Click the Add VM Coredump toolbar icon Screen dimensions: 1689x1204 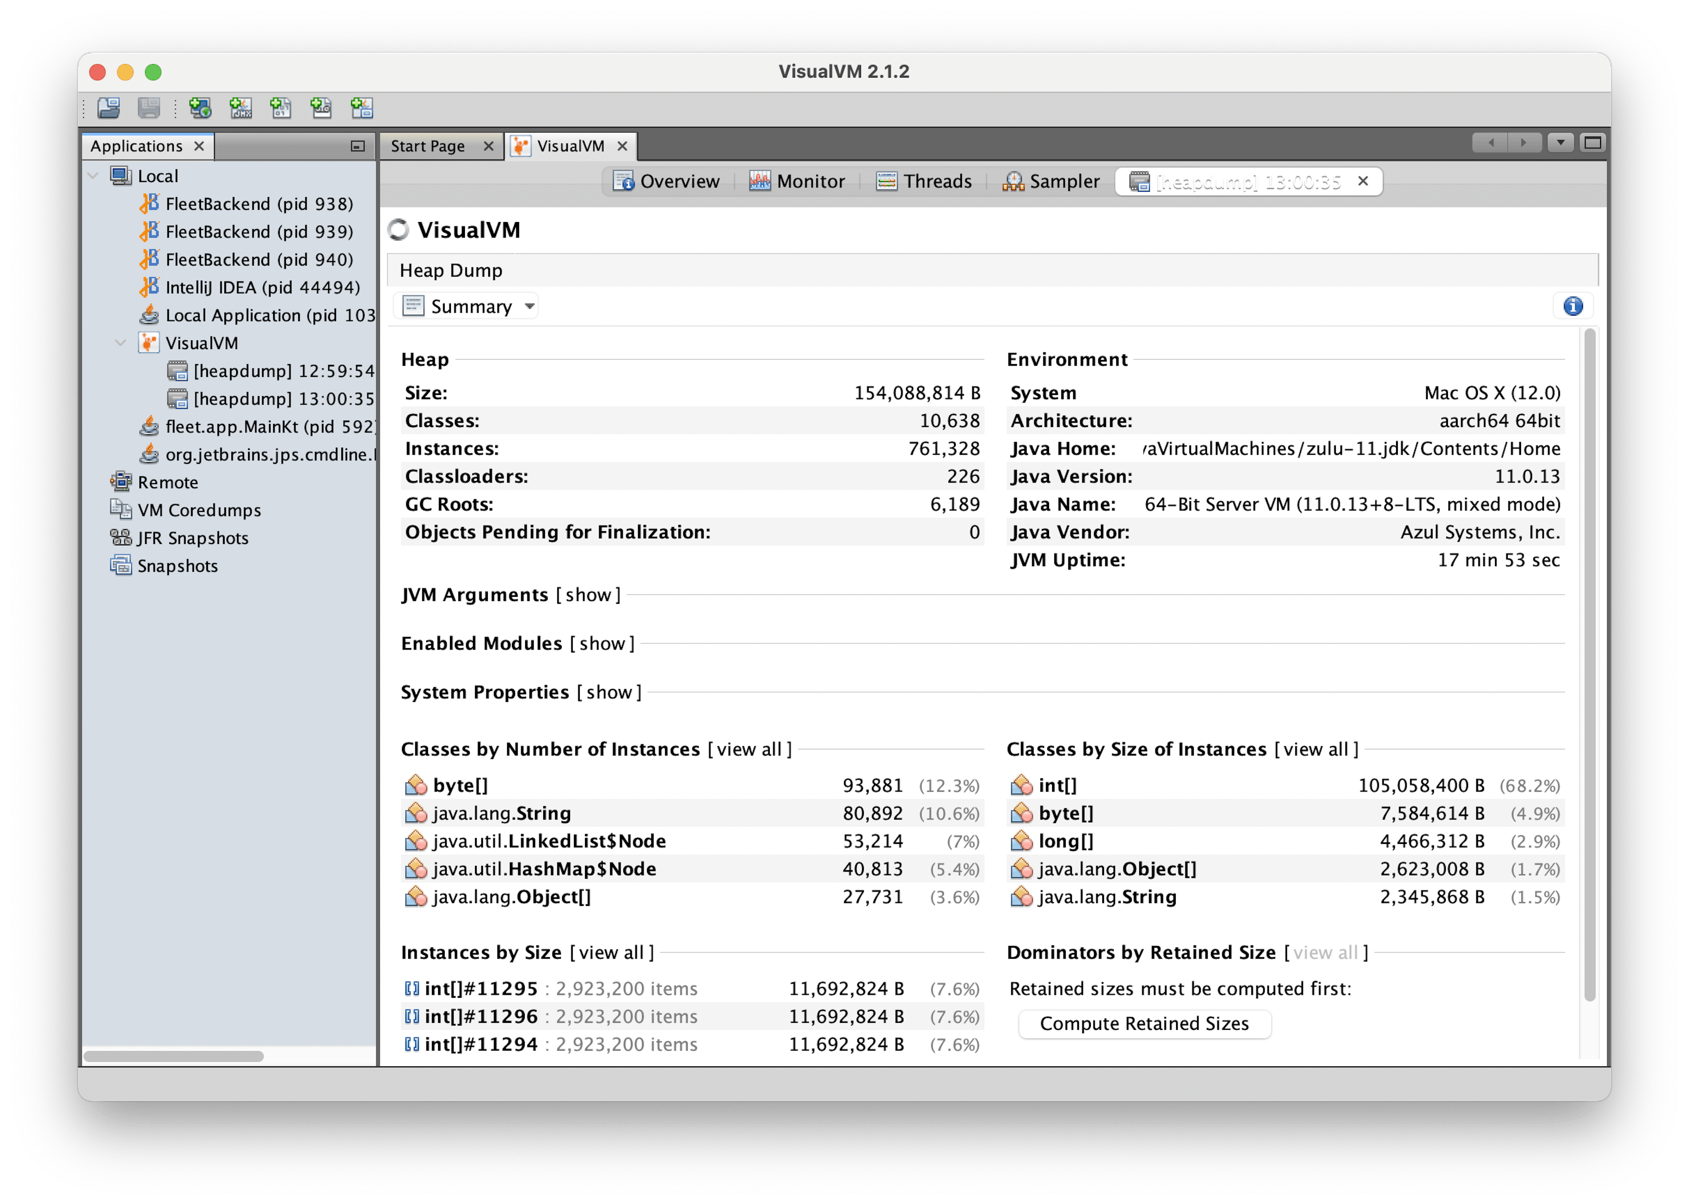pyautogui.click(x=280, y=108)
